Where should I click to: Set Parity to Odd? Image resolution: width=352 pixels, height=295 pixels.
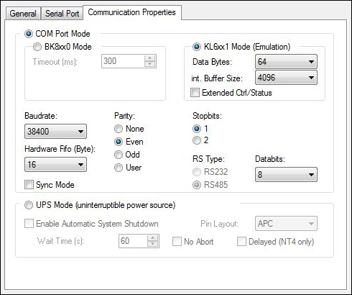119,155
